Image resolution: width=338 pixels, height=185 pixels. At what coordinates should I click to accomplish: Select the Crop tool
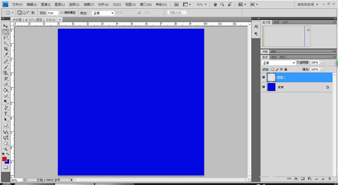6,49
